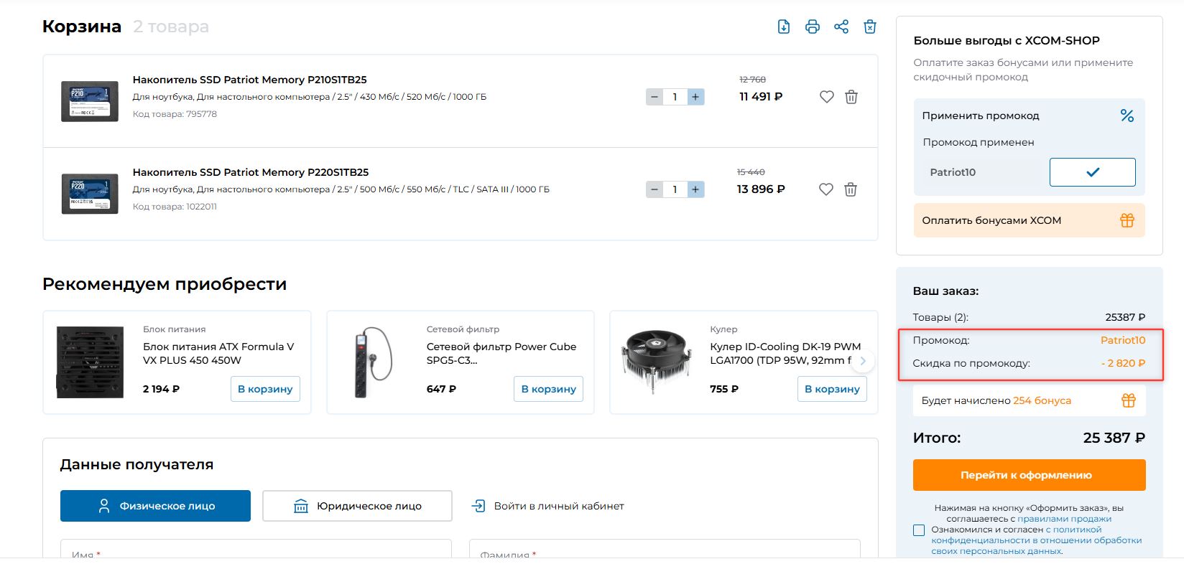Switch to Юридическое лицо tab

357,506
